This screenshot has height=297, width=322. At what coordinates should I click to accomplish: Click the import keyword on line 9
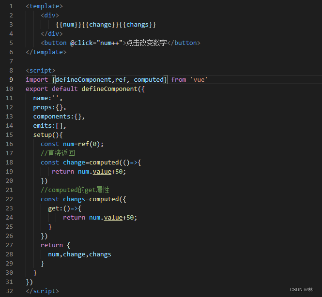pos(37,80)
